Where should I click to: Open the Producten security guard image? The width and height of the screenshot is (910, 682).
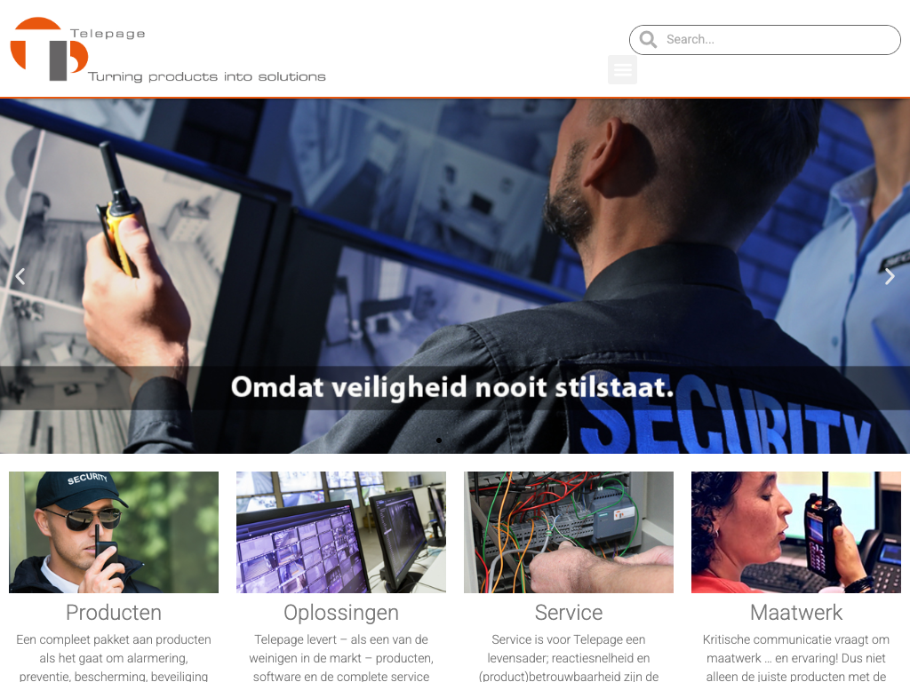pos(114,532)
